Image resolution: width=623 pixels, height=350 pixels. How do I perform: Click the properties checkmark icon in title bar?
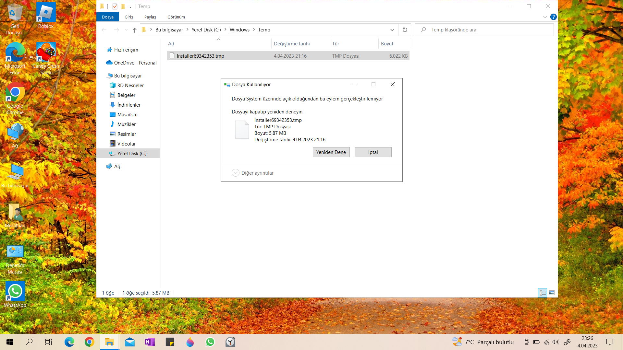pos(115,6)
